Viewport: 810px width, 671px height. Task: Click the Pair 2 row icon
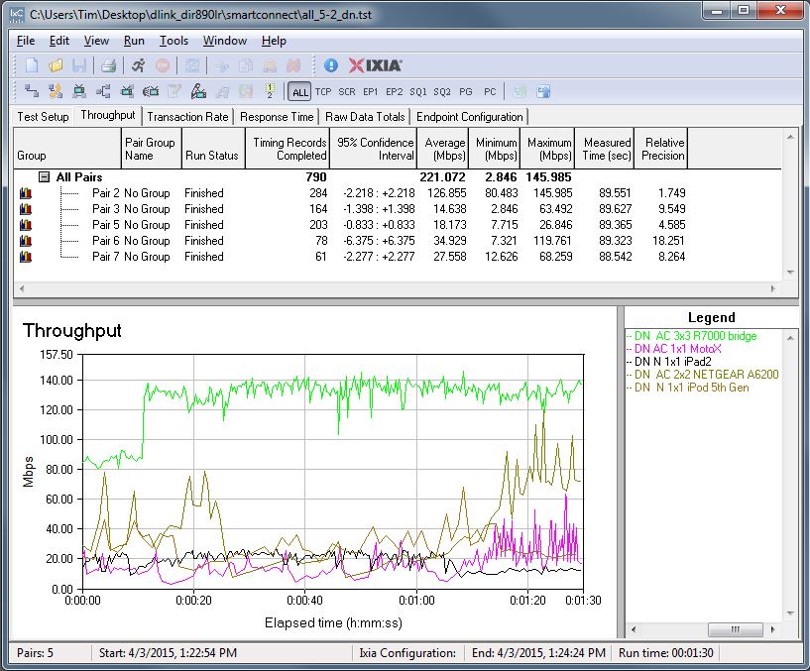(x=26, y=193)
